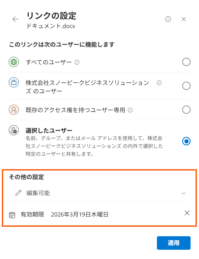The width and height of the screenshot is (199, 259).
Task: Click the selected users people icon
Action: 14,130
